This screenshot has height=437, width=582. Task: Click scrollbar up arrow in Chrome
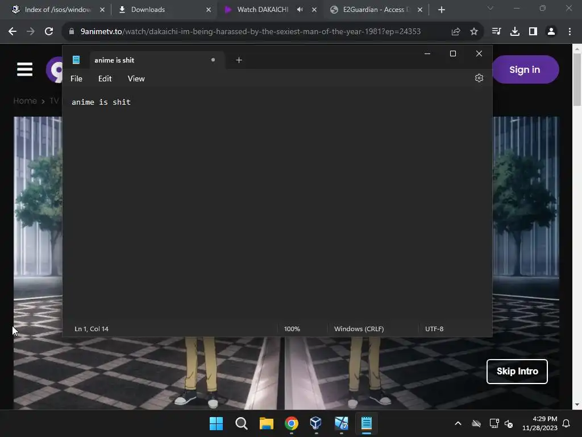[577, 48]
